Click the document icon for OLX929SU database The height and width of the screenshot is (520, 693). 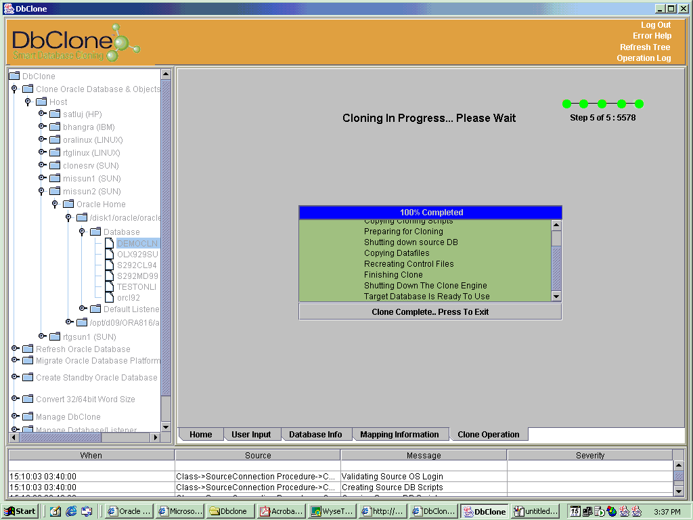point(109,254)
